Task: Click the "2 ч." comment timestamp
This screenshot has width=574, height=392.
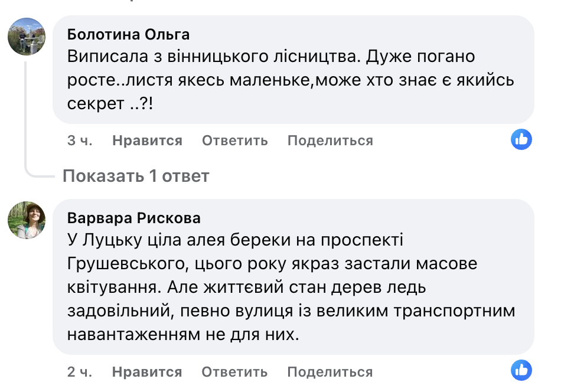Action: [x=80, y=372]
